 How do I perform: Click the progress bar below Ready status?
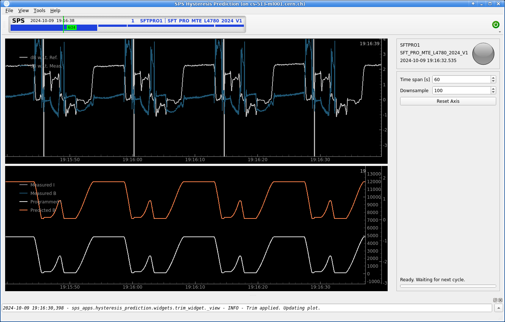click(448, 286)
